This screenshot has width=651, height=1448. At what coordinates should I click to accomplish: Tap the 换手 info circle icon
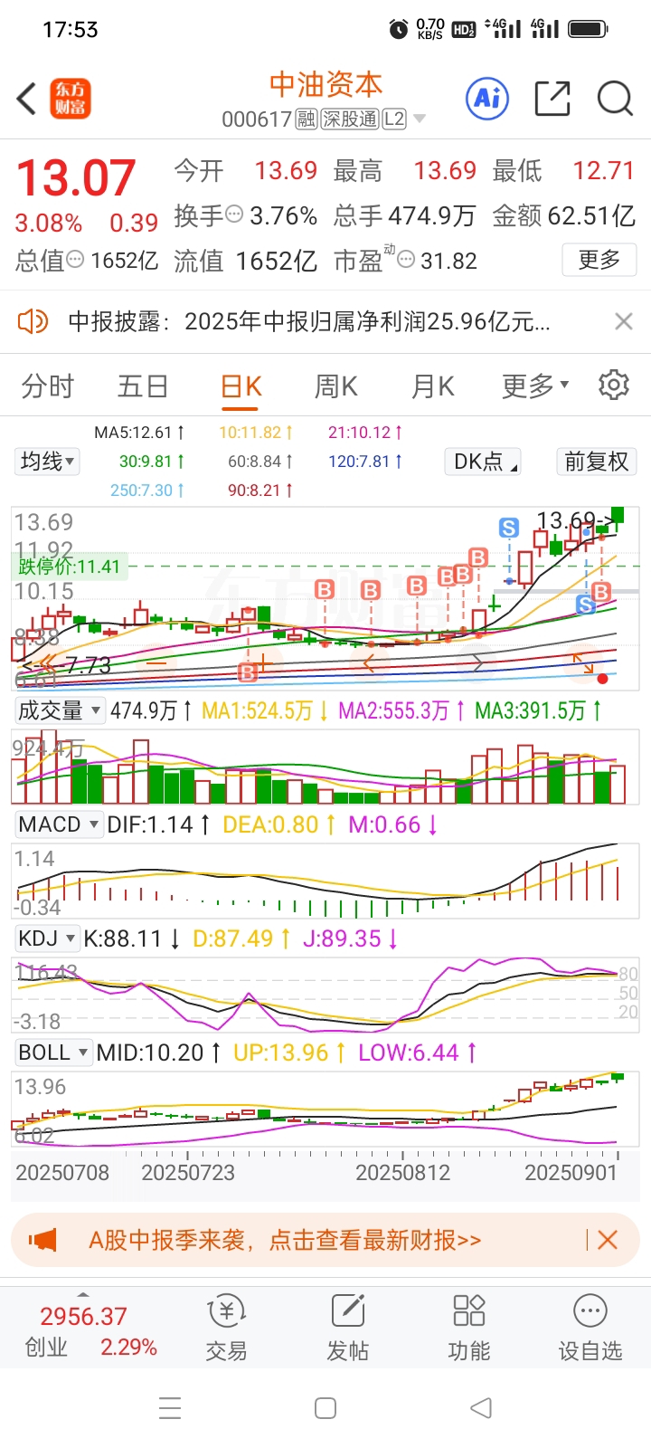pos(234,214)
